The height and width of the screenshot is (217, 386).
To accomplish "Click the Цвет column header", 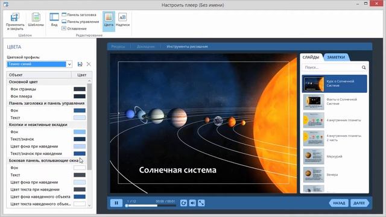I will [x=82, y=75].
